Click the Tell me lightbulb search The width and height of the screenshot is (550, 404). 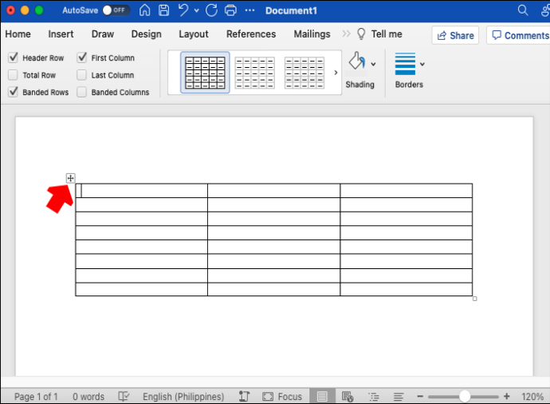(379, 34)
